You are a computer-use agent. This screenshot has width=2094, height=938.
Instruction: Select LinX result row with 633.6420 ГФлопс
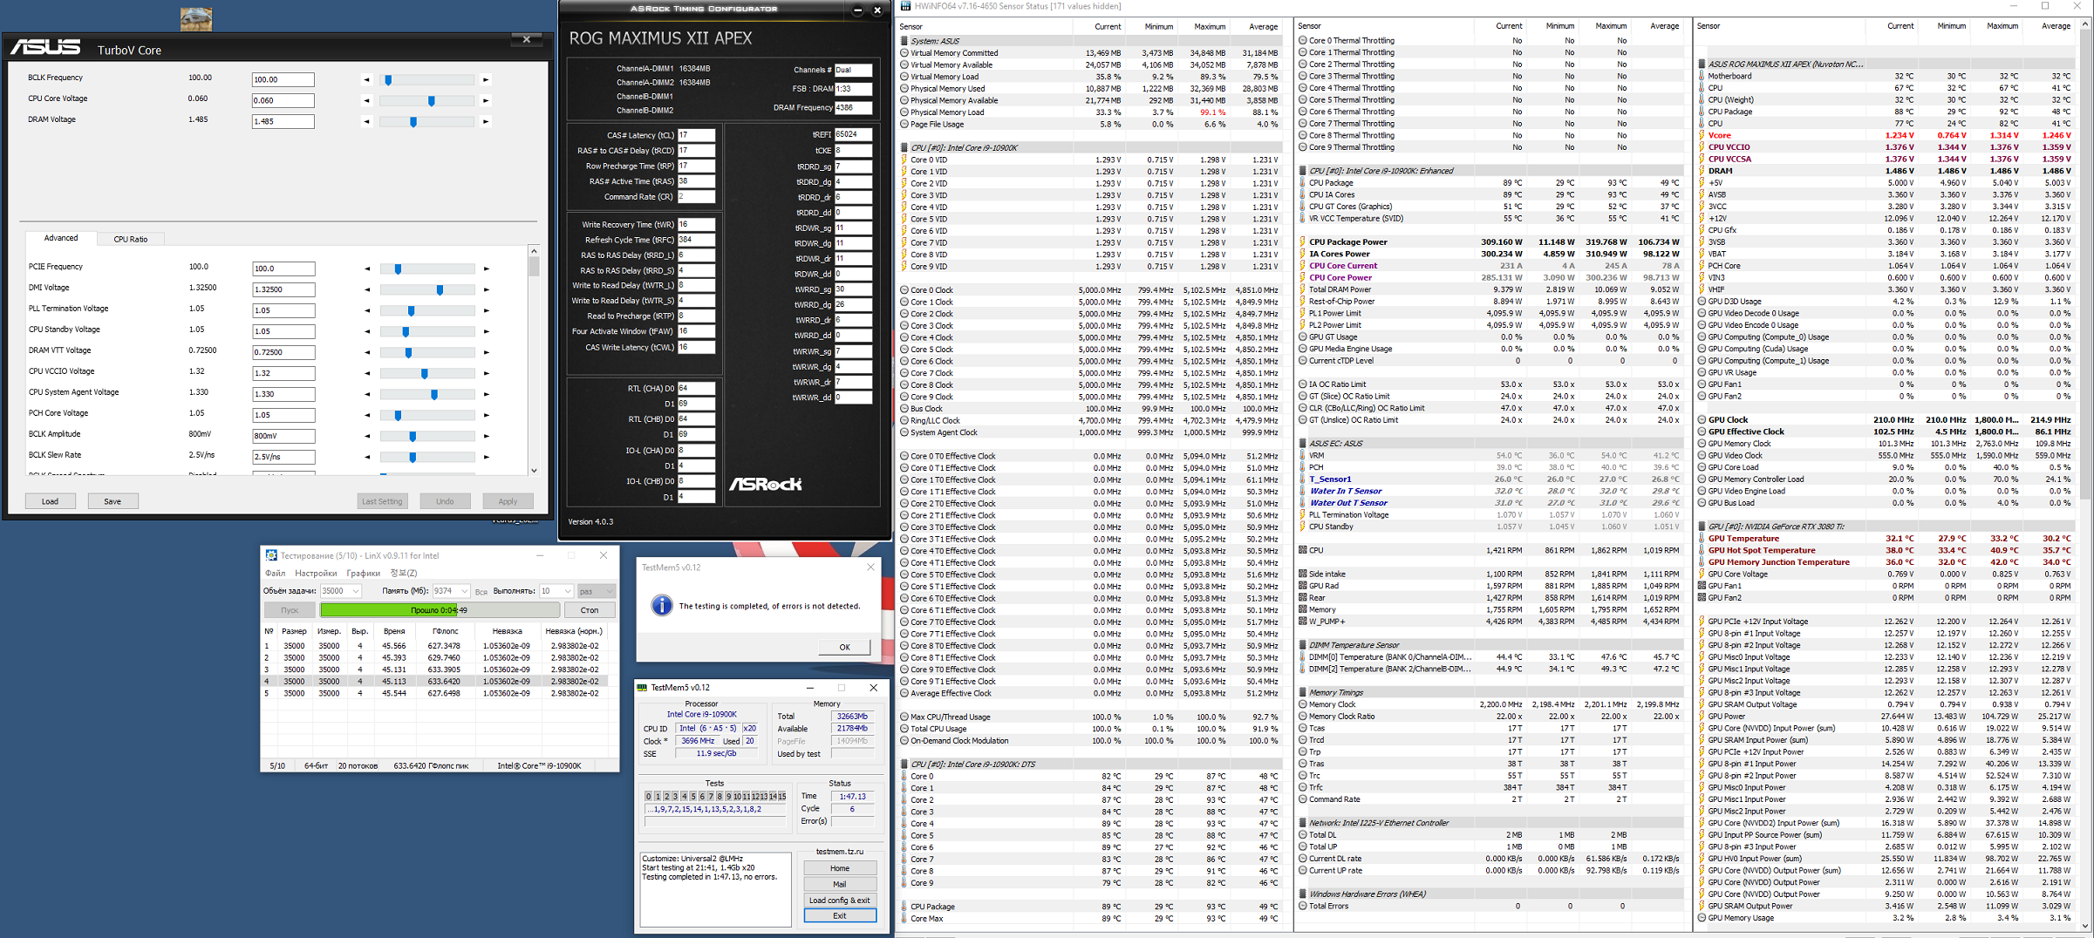point(435,682)
